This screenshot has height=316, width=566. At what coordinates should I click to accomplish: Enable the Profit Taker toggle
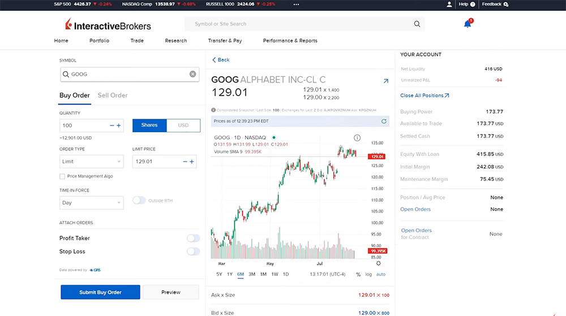(x=193, y=238)
